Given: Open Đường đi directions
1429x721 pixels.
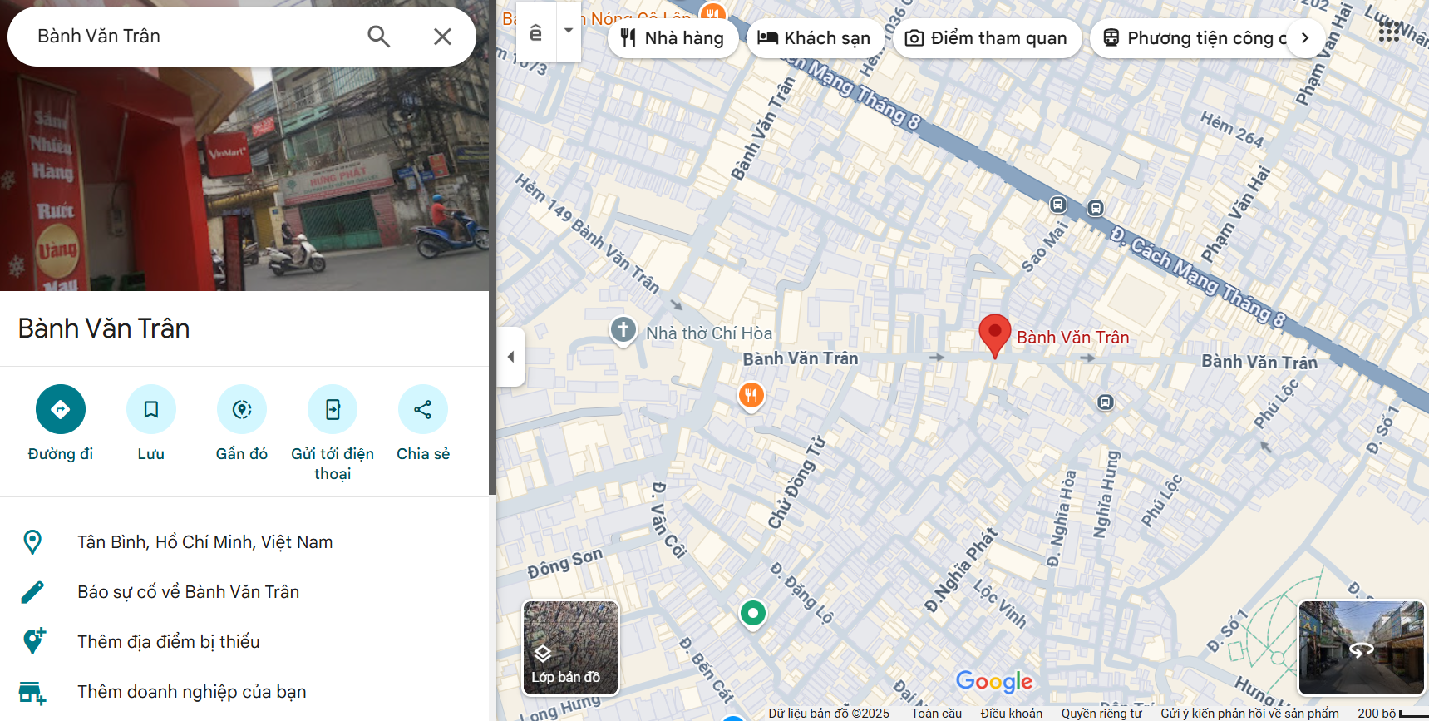Looking at the screenshot, I should coord(61,409).
